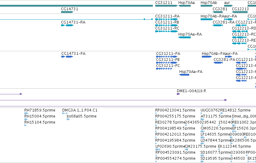Select EST RP004523091.5prime
The height and width of the screenshot is (163, 256).
175,152
